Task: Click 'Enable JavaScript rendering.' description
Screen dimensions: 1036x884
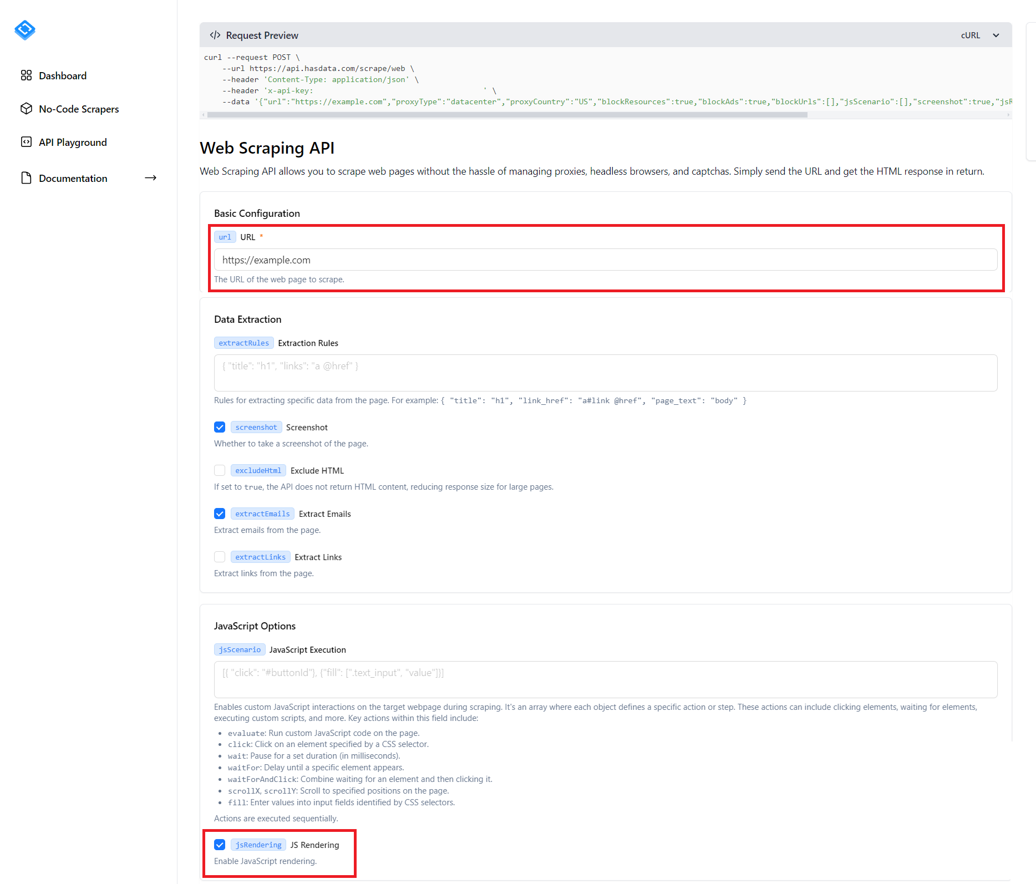Action: coord(266,861)
